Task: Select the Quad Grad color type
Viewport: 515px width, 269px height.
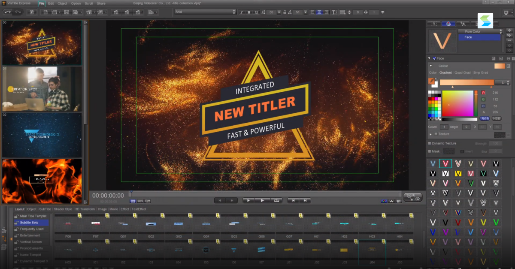Action: [x=463, y=73]
